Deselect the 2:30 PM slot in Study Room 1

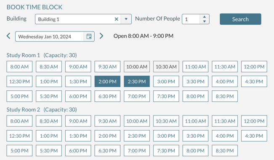click(137, 81)
